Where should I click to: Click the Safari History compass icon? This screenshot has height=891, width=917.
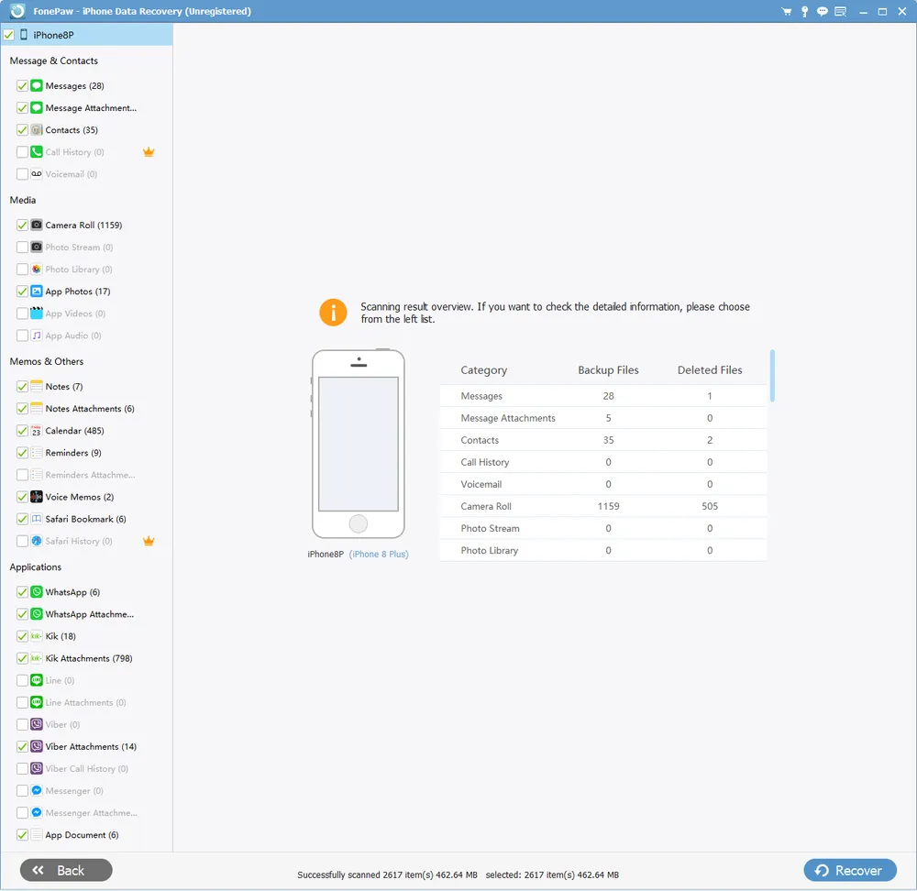click(x=37, y=542)
